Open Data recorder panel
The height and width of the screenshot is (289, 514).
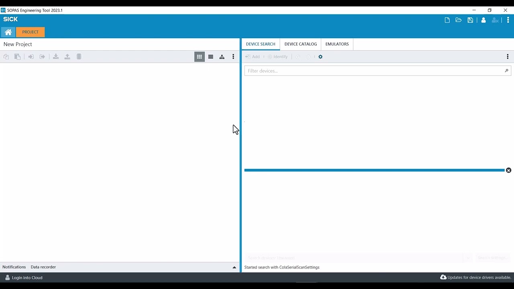click(43, 267)
